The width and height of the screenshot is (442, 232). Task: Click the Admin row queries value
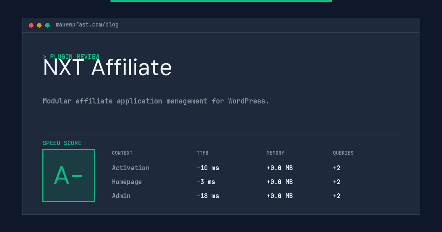tap(337, 196)
